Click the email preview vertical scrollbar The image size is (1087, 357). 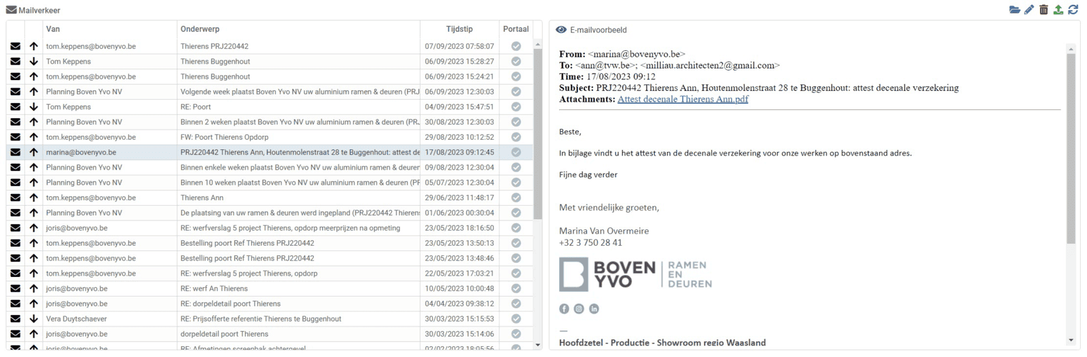point(1071,149)
